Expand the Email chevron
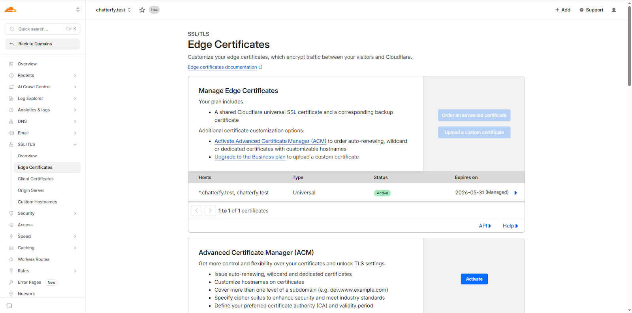The width and height of the screenshot is (632, 313). click(75, 133)
